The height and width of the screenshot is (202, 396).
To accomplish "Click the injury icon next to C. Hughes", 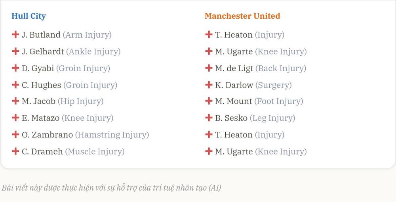I will [x=15, y=85].
